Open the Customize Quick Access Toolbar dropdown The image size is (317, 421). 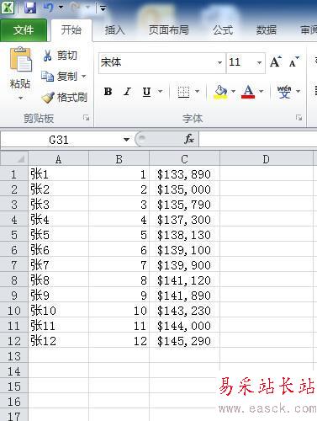103,8
